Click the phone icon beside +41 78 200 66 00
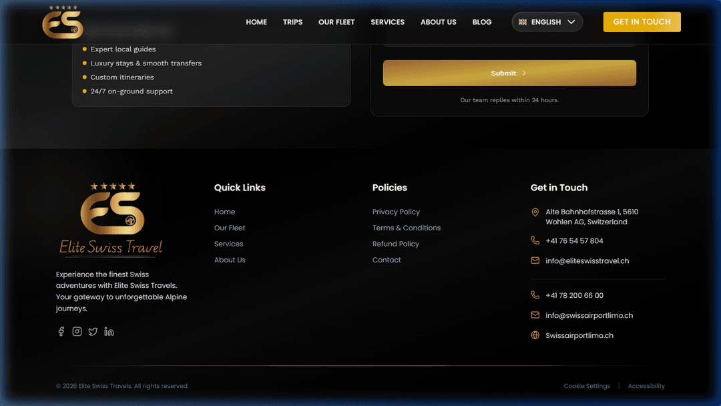Viewport: 721px width, 406px height. pos(535,295)
